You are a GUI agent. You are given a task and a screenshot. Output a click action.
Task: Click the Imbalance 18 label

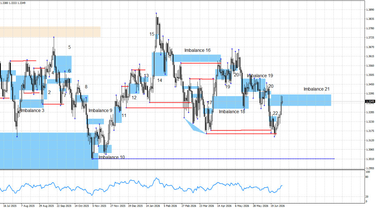pos(232,112)
